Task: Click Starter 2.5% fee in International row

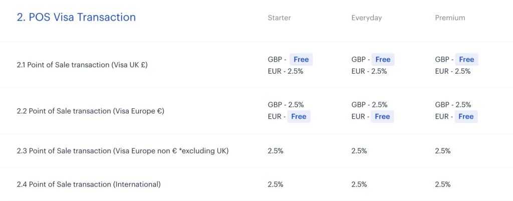Action: click(276, 184)
